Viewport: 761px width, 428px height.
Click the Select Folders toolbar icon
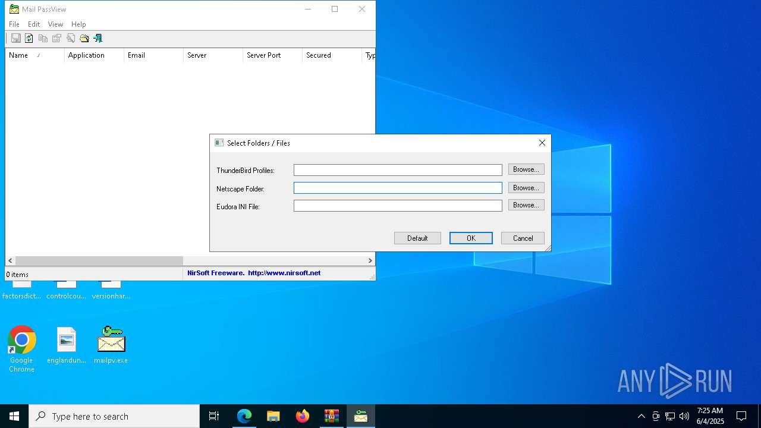84,38
